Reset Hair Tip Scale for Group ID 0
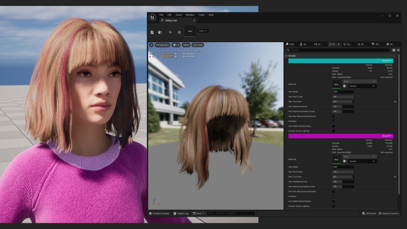Screen dimensions: 407x229 click(x=395, y=102)
